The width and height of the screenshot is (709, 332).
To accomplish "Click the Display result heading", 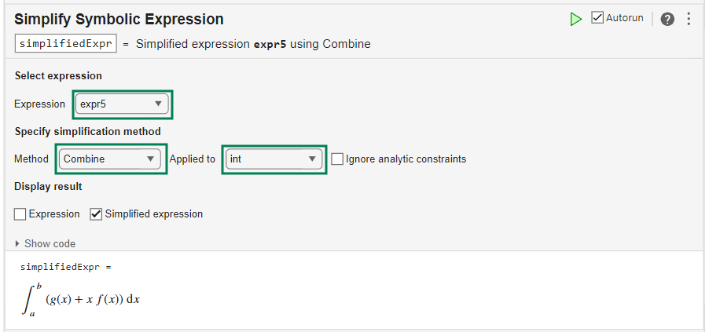I will 49,187.
